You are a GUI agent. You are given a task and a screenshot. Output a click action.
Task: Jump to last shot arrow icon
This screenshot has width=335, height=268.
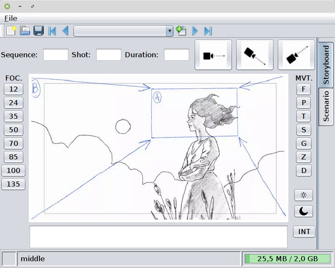pos(208,31)
